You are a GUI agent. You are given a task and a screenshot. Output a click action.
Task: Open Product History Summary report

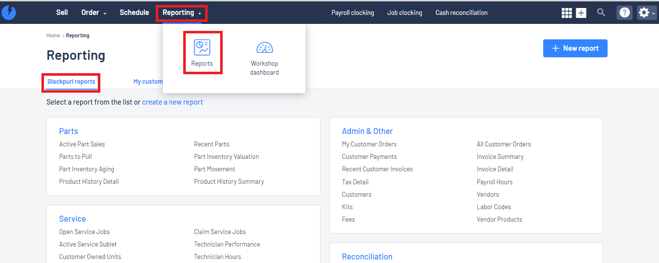point(229,181)
